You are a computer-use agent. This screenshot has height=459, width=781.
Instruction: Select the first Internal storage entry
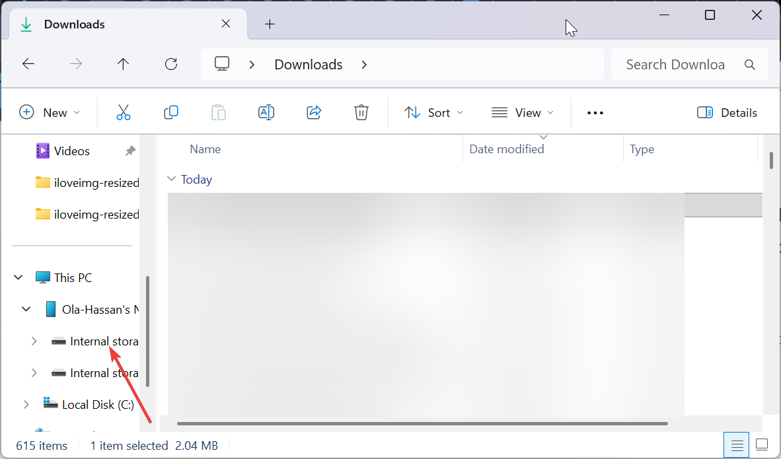pos(95,341)
